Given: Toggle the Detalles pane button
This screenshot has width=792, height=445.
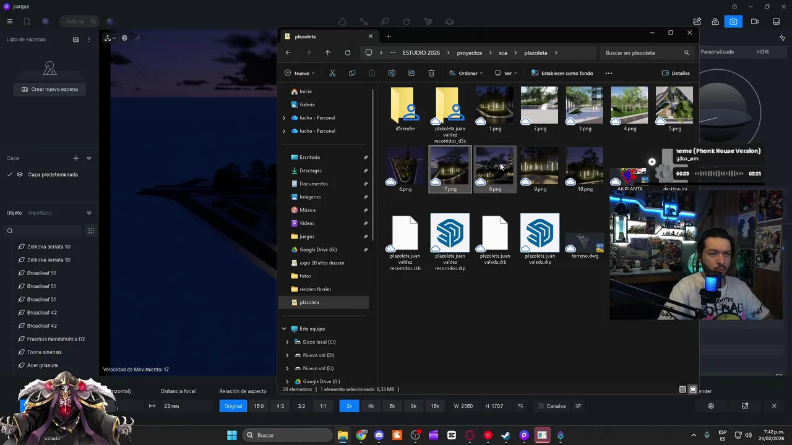Looking at the screenshot, I should pyautogui.click(x=676, y=73).
